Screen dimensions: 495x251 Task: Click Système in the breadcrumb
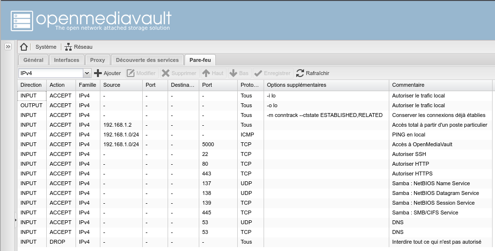point(46,47)
